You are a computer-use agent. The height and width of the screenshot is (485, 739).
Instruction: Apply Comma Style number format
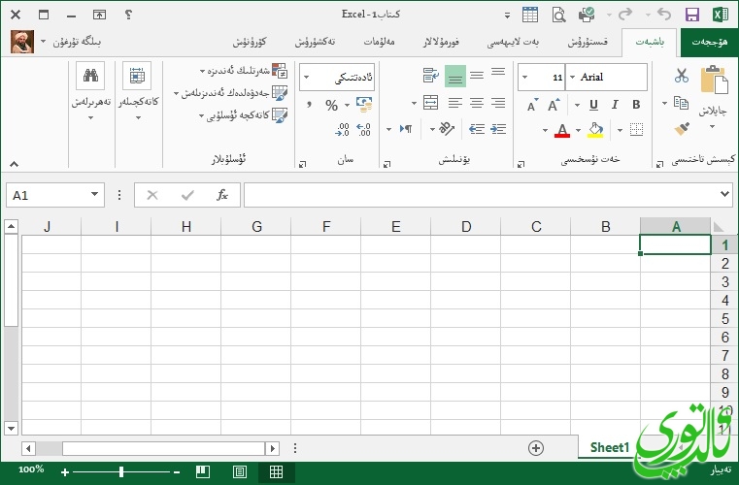[x=309, y=104]
